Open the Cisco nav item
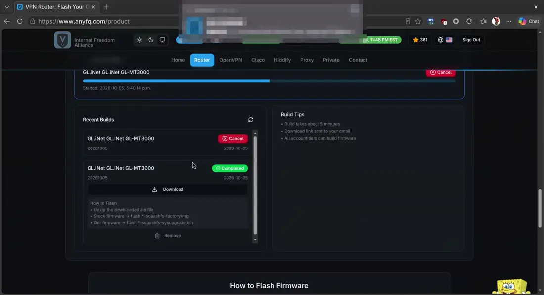The image size is (544, 295). click(x=258, y=60)
